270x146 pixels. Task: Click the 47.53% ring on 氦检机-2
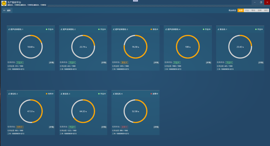click(x=31, y=111)
